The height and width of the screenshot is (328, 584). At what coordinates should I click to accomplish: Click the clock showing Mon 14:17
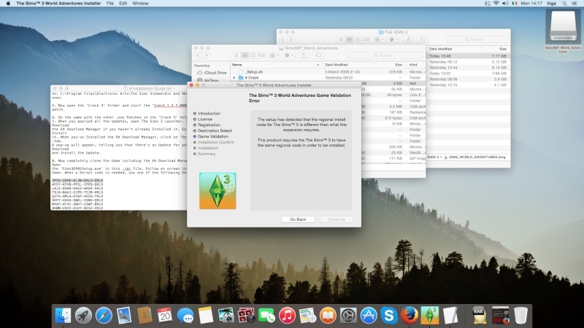531,4
